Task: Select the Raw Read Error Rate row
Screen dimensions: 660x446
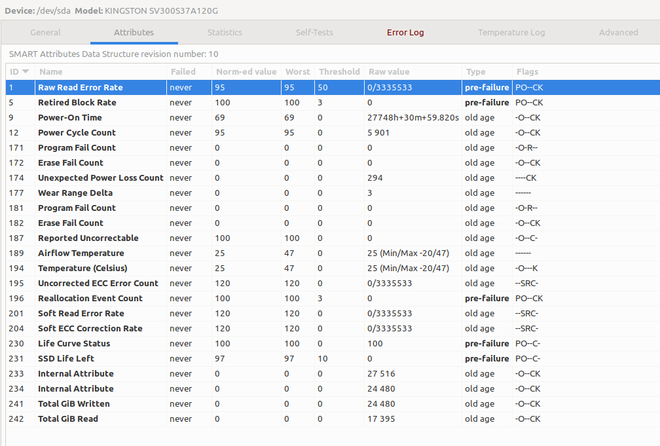Action: click(x=333, y=88)
